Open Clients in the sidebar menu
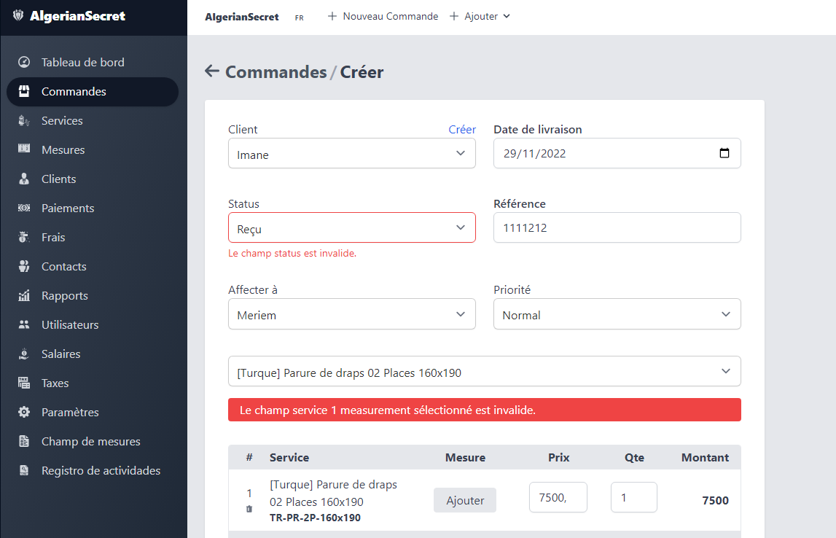This screenshot has height=538, width=836. point(58,179)
